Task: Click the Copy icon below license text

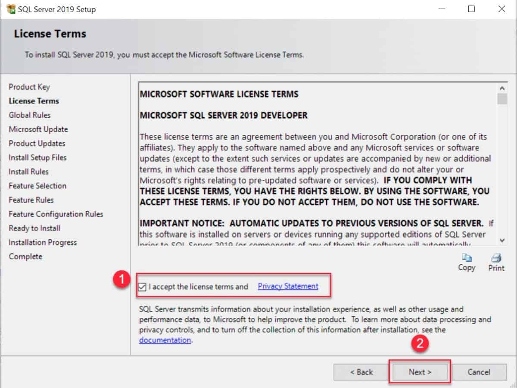Action: click(x=467, y=258)
